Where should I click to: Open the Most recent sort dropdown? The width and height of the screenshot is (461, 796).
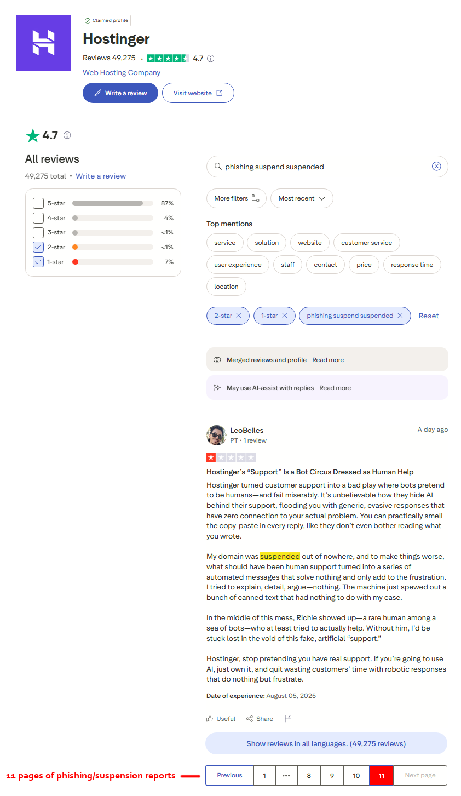click(x=302, y=198)
